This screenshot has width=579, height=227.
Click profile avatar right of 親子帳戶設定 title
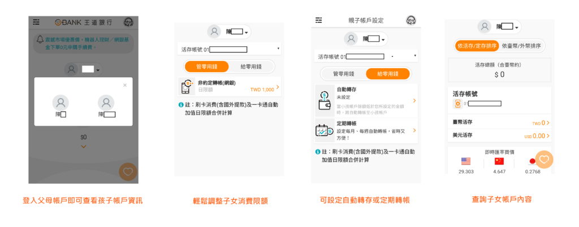411,20
